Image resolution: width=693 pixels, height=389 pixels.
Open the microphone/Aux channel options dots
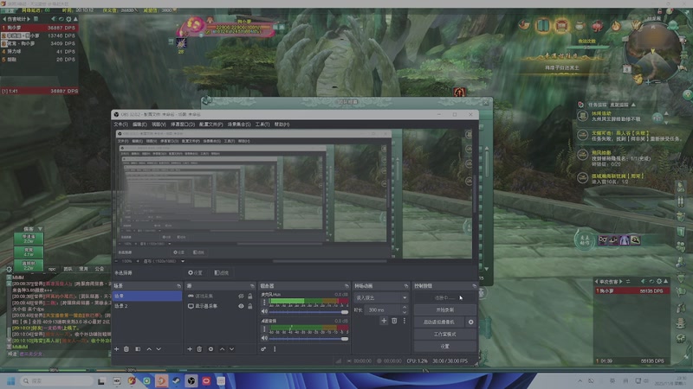click(x=264, y=302)
